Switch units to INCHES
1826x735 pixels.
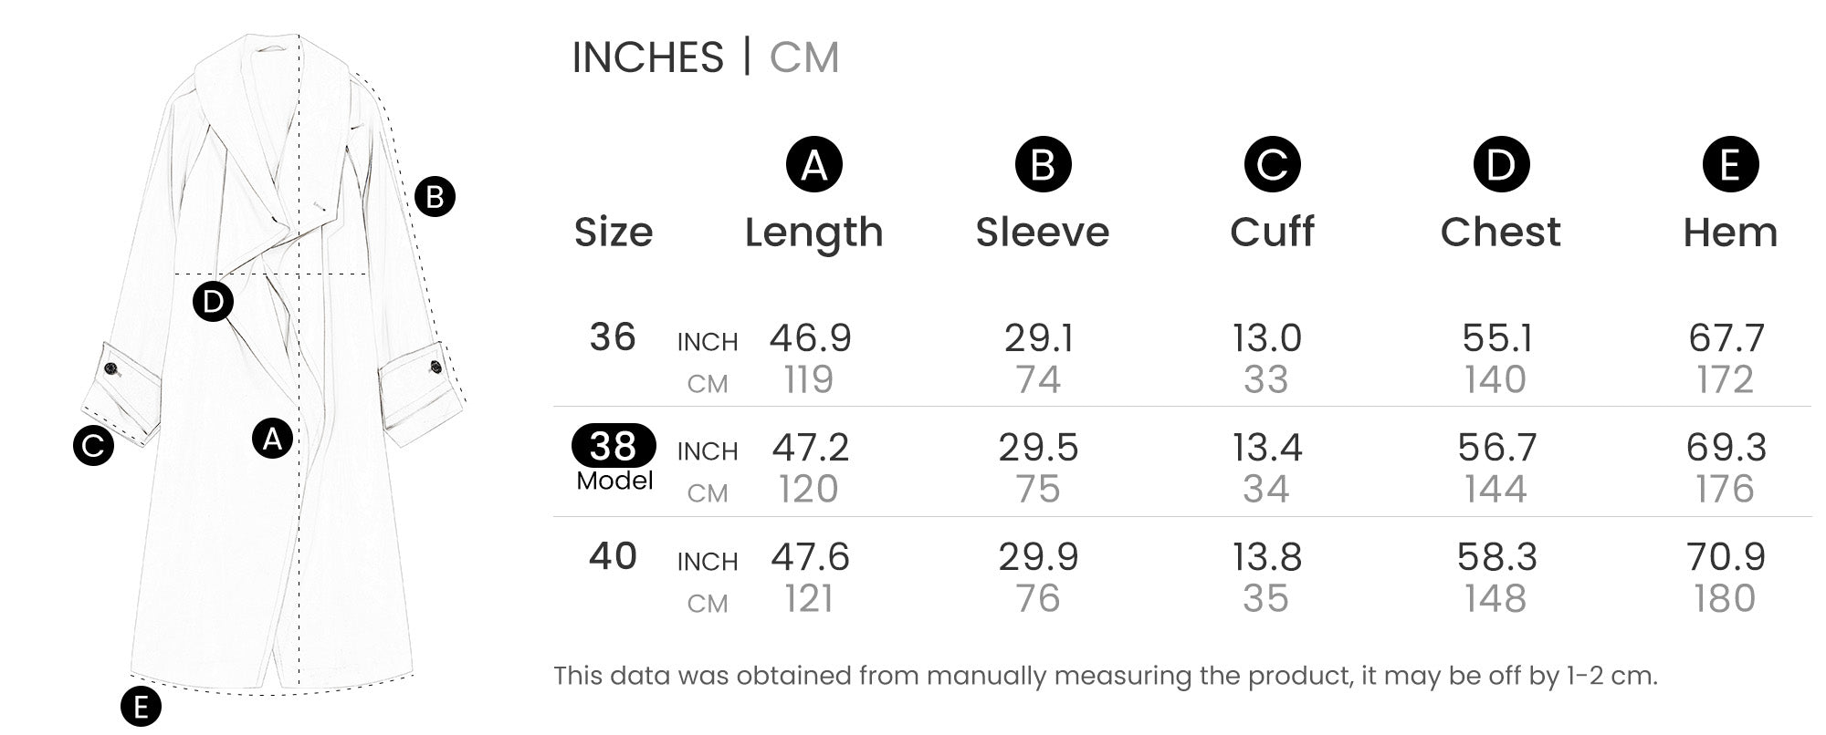pos(647,57)
